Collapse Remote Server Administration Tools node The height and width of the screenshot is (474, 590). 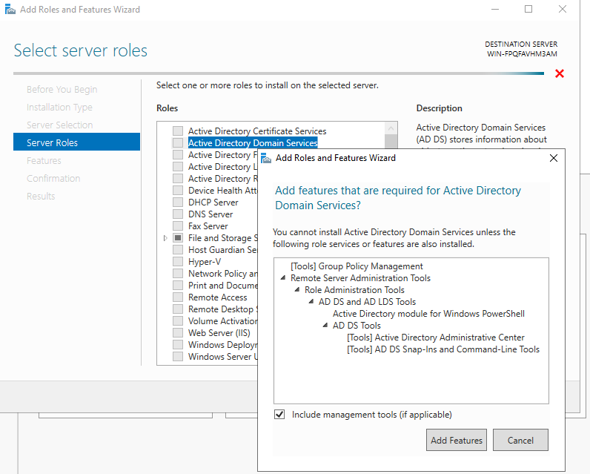click(283, 278)
